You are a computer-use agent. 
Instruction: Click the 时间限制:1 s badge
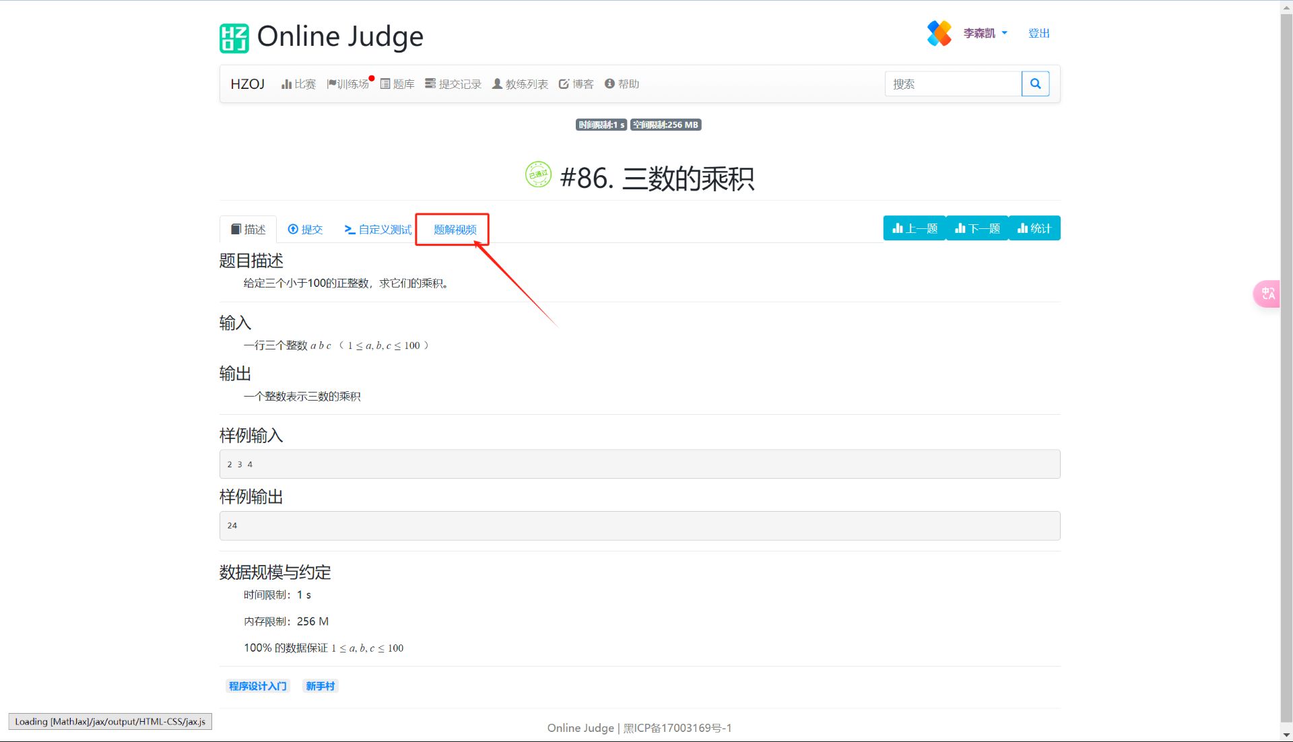click(601, 125)
